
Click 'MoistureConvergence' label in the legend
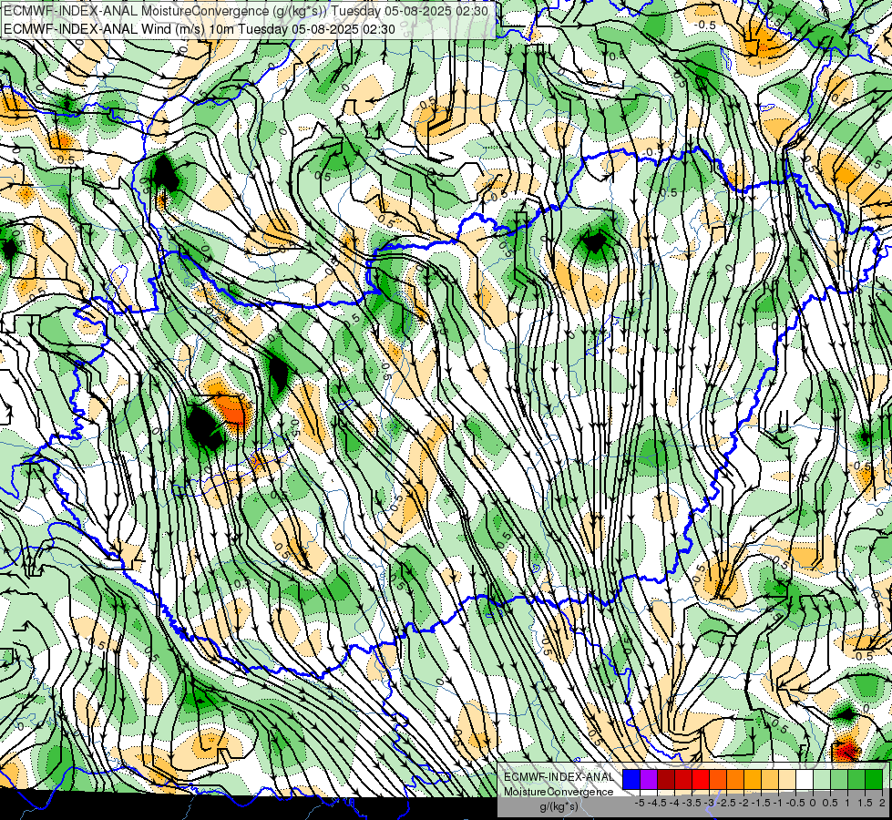pos(559,792)
